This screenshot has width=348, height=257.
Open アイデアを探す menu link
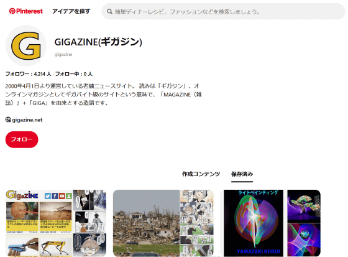click(71, 11)
